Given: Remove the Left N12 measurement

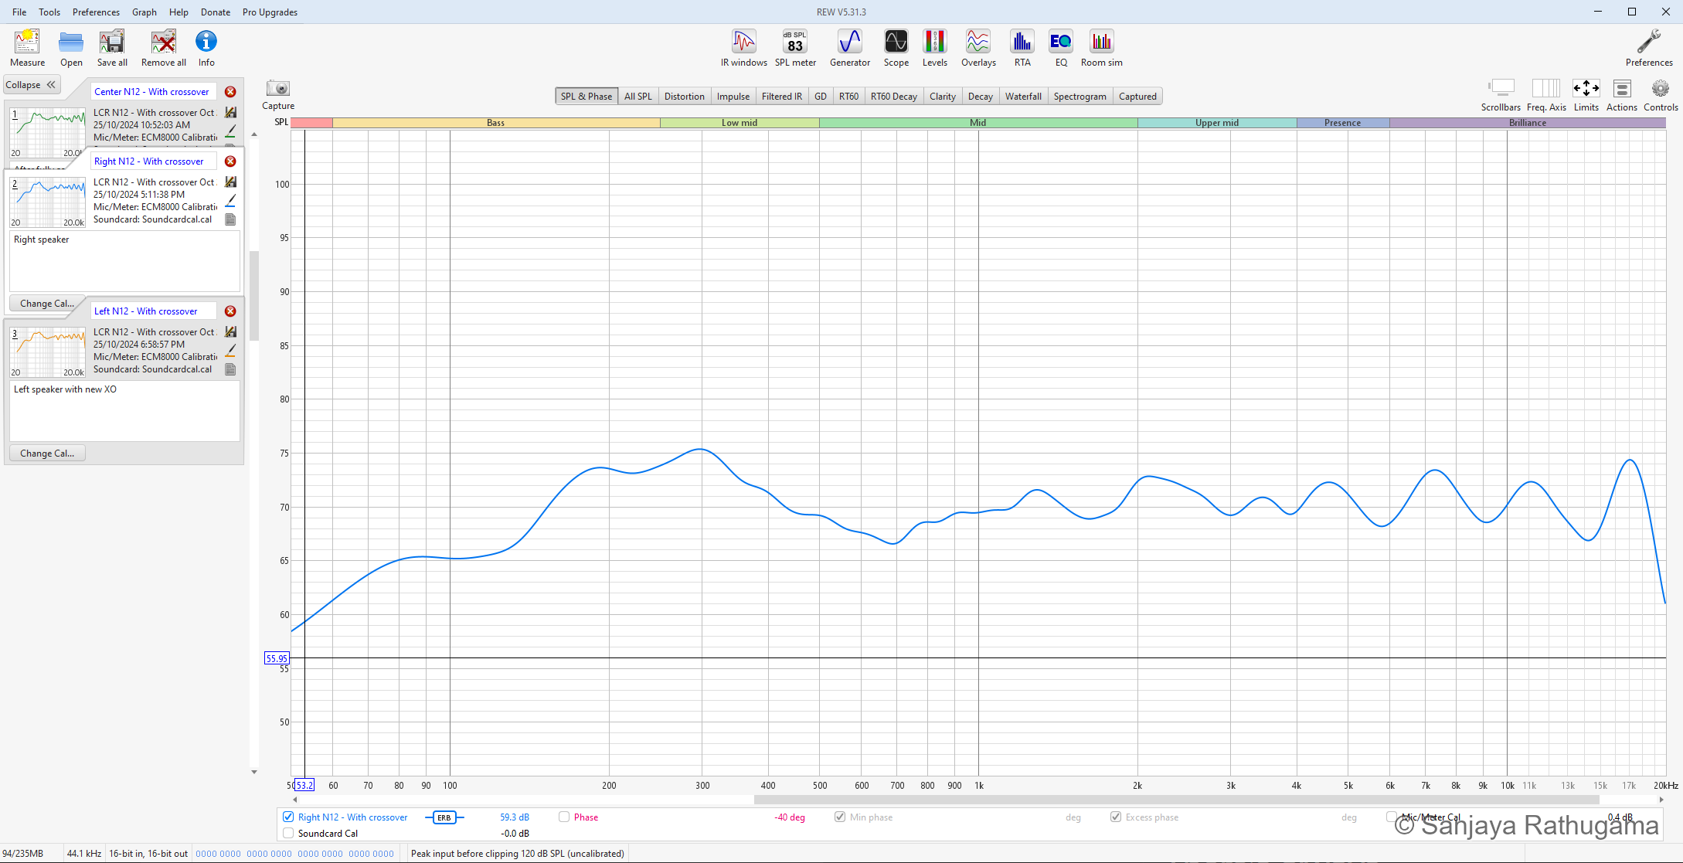Looking at the screenshot, I should pyautogui.click(x=230, y=311).
